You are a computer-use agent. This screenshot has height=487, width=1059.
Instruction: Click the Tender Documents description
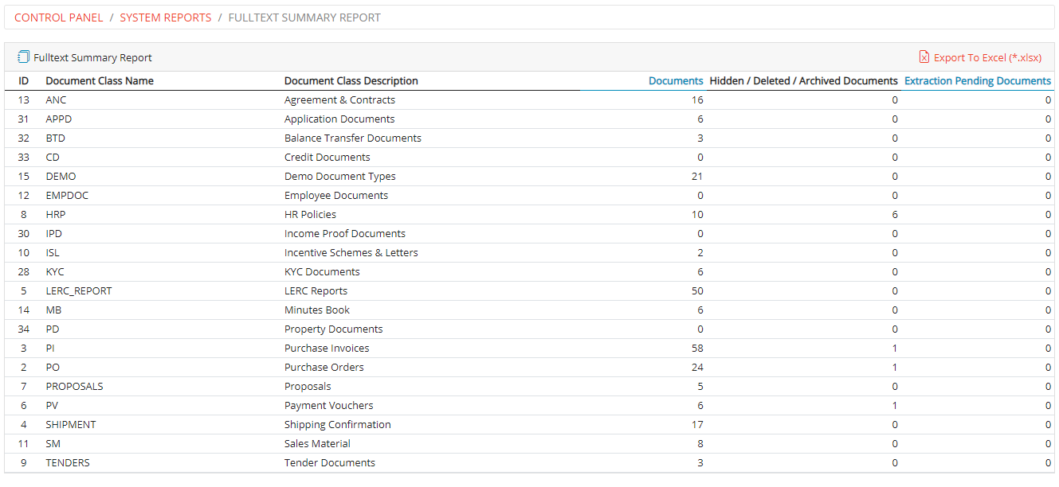[x=330, y=463]
